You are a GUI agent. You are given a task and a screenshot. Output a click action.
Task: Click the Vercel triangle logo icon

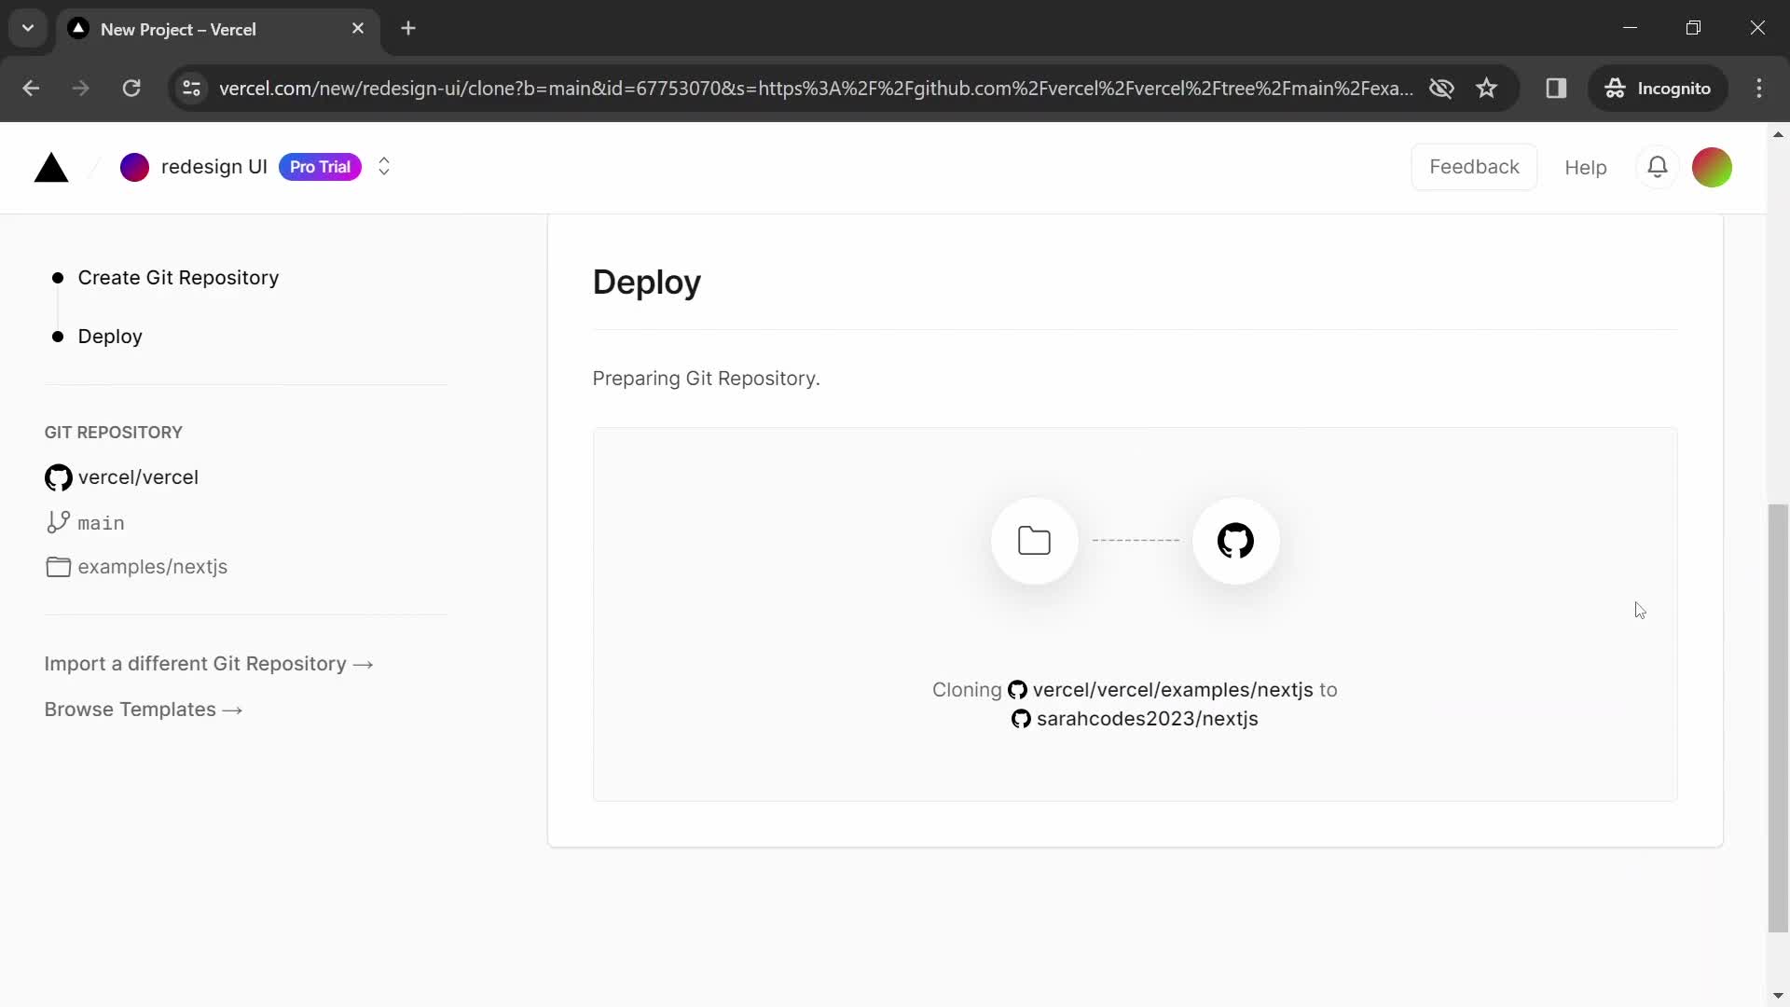point(51,166)
